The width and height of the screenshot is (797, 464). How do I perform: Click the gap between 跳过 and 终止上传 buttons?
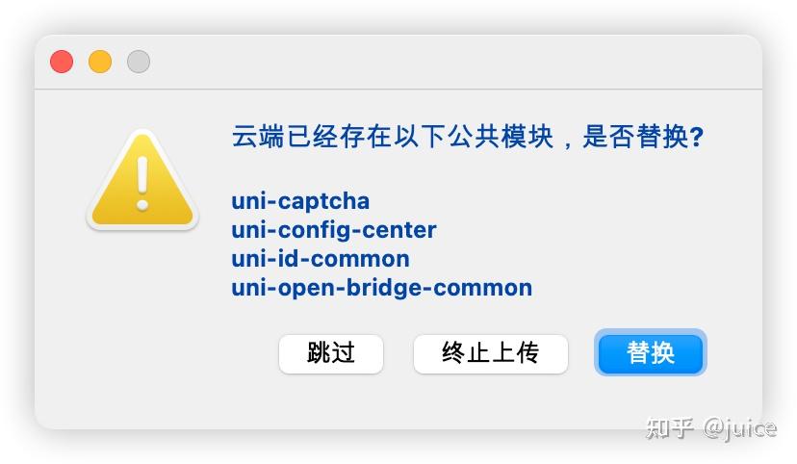[398, 353]
